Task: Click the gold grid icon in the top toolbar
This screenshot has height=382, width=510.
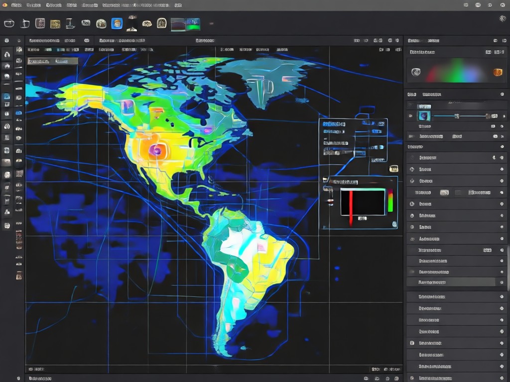Action: (x=55, y=24)
